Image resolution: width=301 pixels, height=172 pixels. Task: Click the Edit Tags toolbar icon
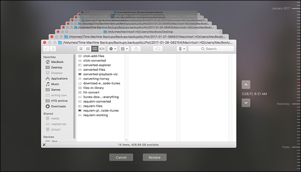(x=158, y=49)
